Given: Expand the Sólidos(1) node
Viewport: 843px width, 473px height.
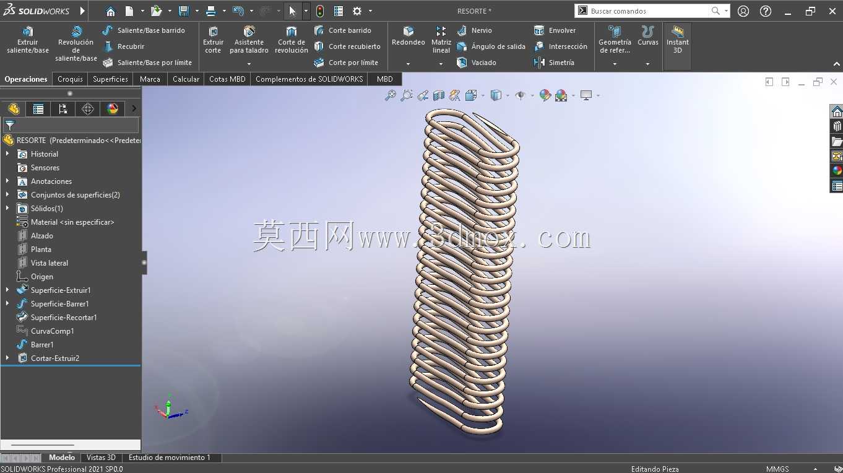Looking at the screenshot, I should click(x=7, y=208).
